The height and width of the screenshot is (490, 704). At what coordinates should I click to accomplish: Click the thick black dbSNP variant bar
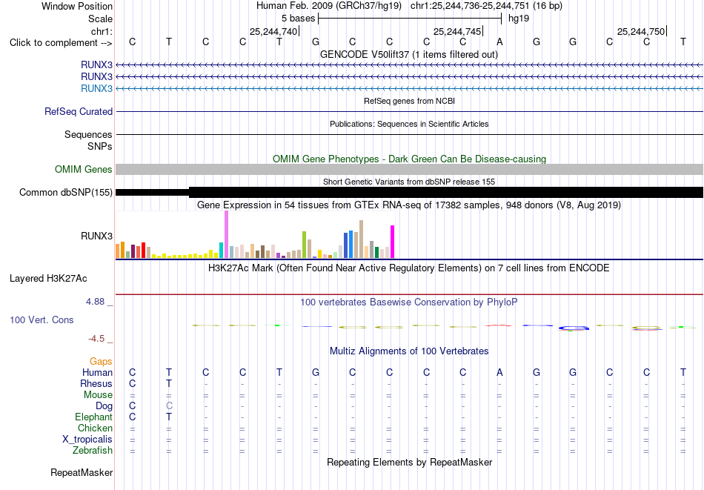(446, 192)
